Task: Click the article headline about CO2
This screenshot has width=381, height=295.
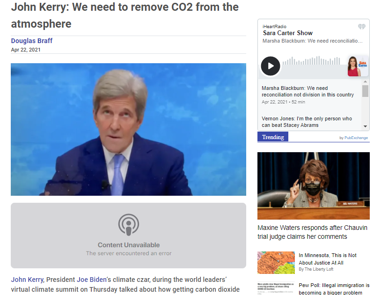Action: (125, 15)
